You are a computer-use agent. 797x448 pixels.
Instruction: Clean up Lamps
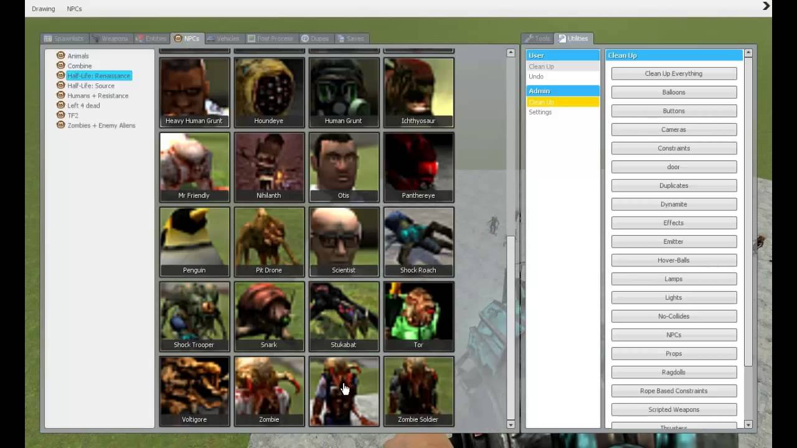click(x=674, y=279)
